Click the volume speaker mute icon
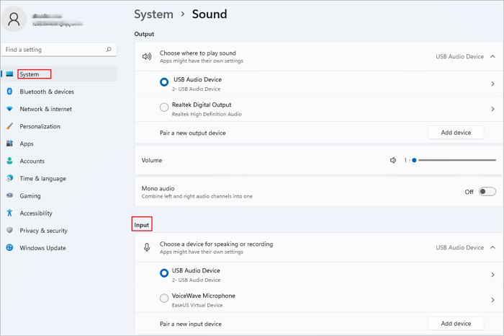Image resolution: width=504 pixels, height=336 pixels. click(393, 160)
